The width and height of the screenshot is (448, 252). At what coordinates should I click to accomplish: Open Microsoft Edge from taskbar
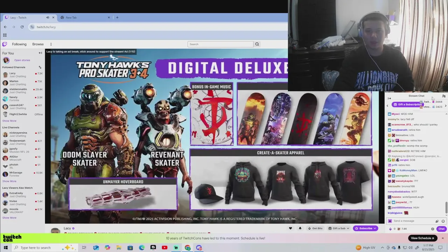click(x=141, y=247)
